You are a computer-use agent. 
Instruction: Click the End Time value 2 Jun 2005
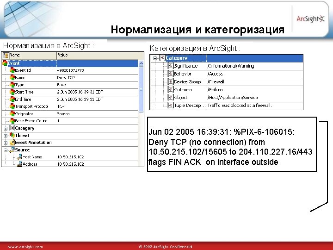(80, 99)
